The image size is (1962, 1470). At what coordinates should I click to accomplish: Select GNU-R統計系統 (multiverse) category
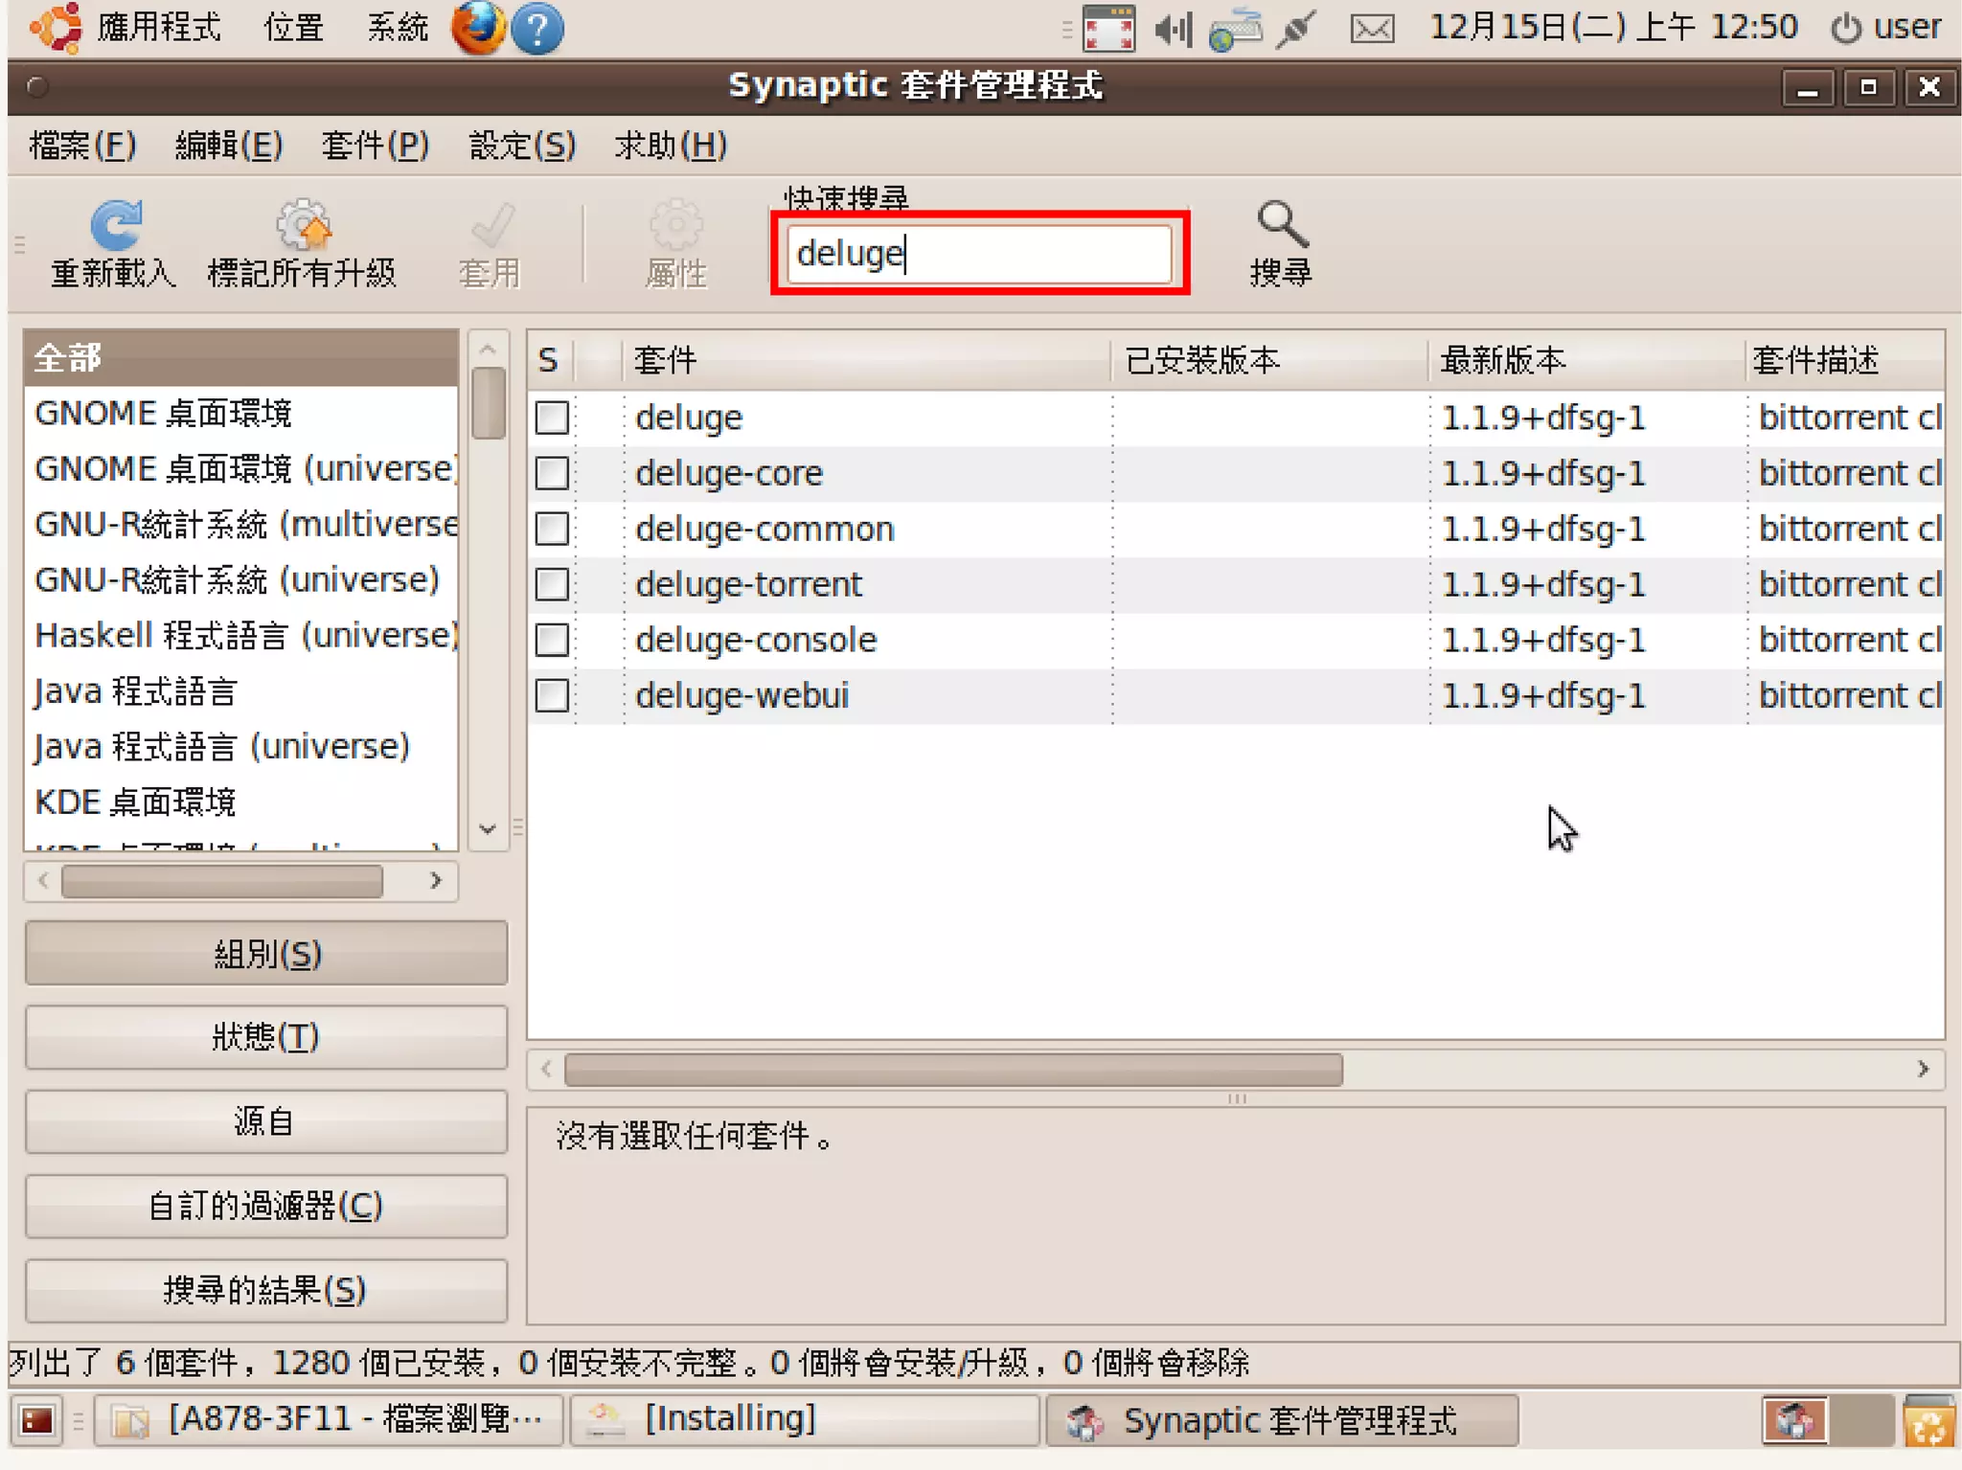[240, 525]
